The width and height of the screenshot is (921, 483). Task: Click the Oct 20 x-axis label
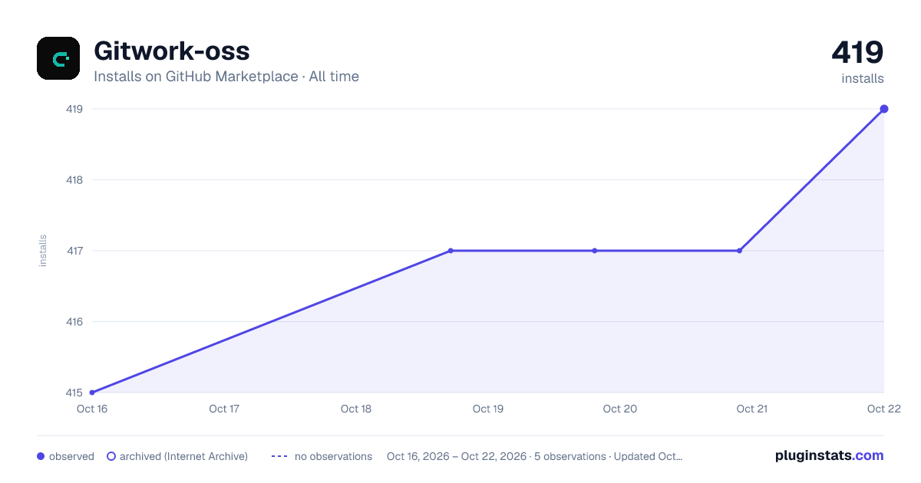[x=620, y=409]
